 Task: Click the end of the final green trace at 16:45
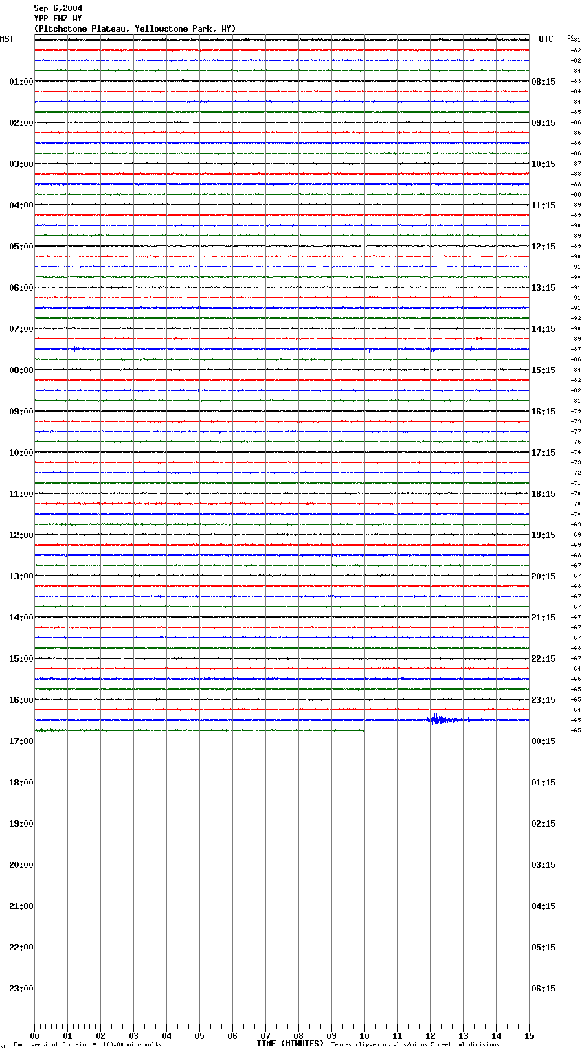(x=363, y=730)
